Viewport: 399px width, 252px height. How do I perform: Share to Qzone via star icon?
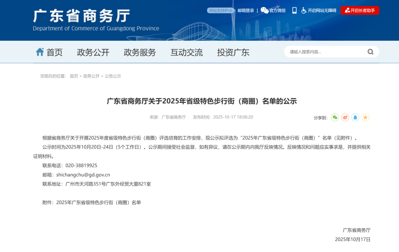(365, 117)
